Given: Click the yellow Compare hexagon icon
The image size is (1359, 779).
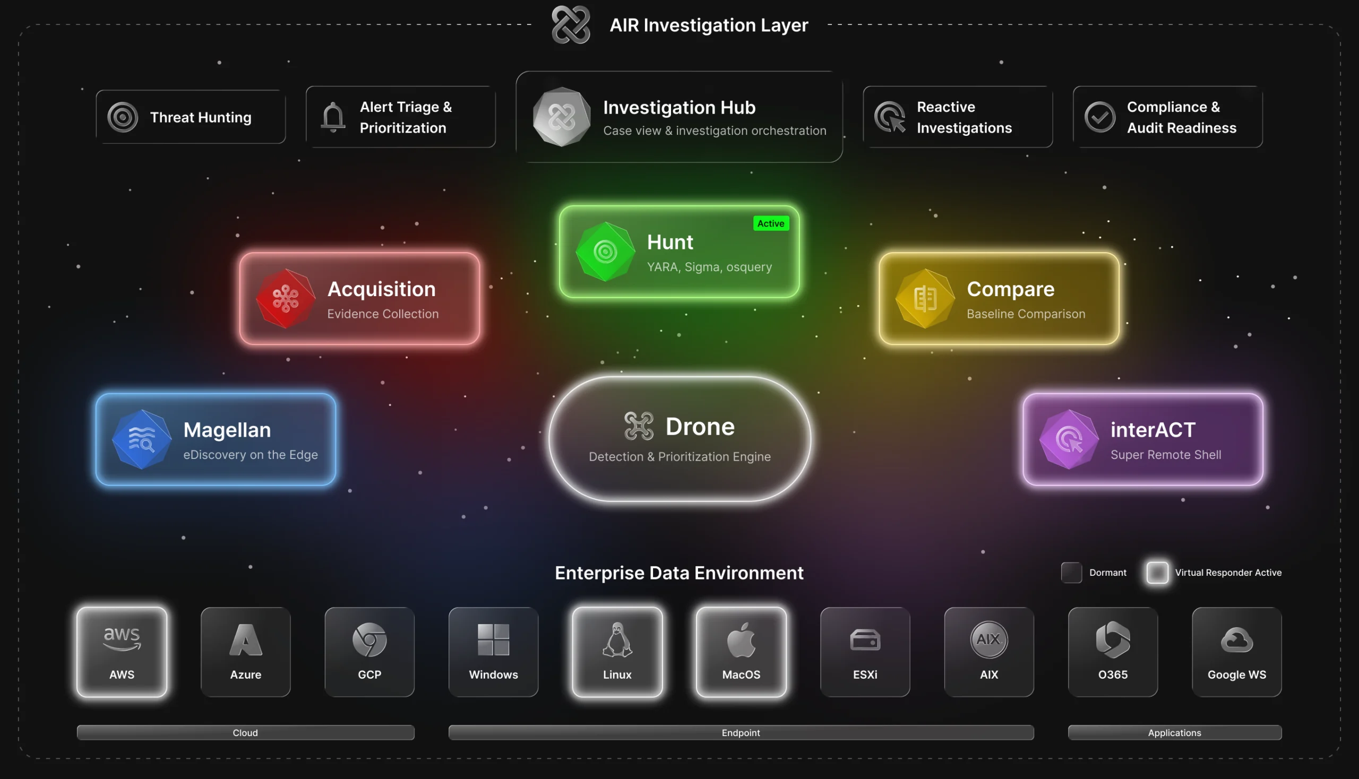Looking at the screenshot, I should (x=925, y=299).
